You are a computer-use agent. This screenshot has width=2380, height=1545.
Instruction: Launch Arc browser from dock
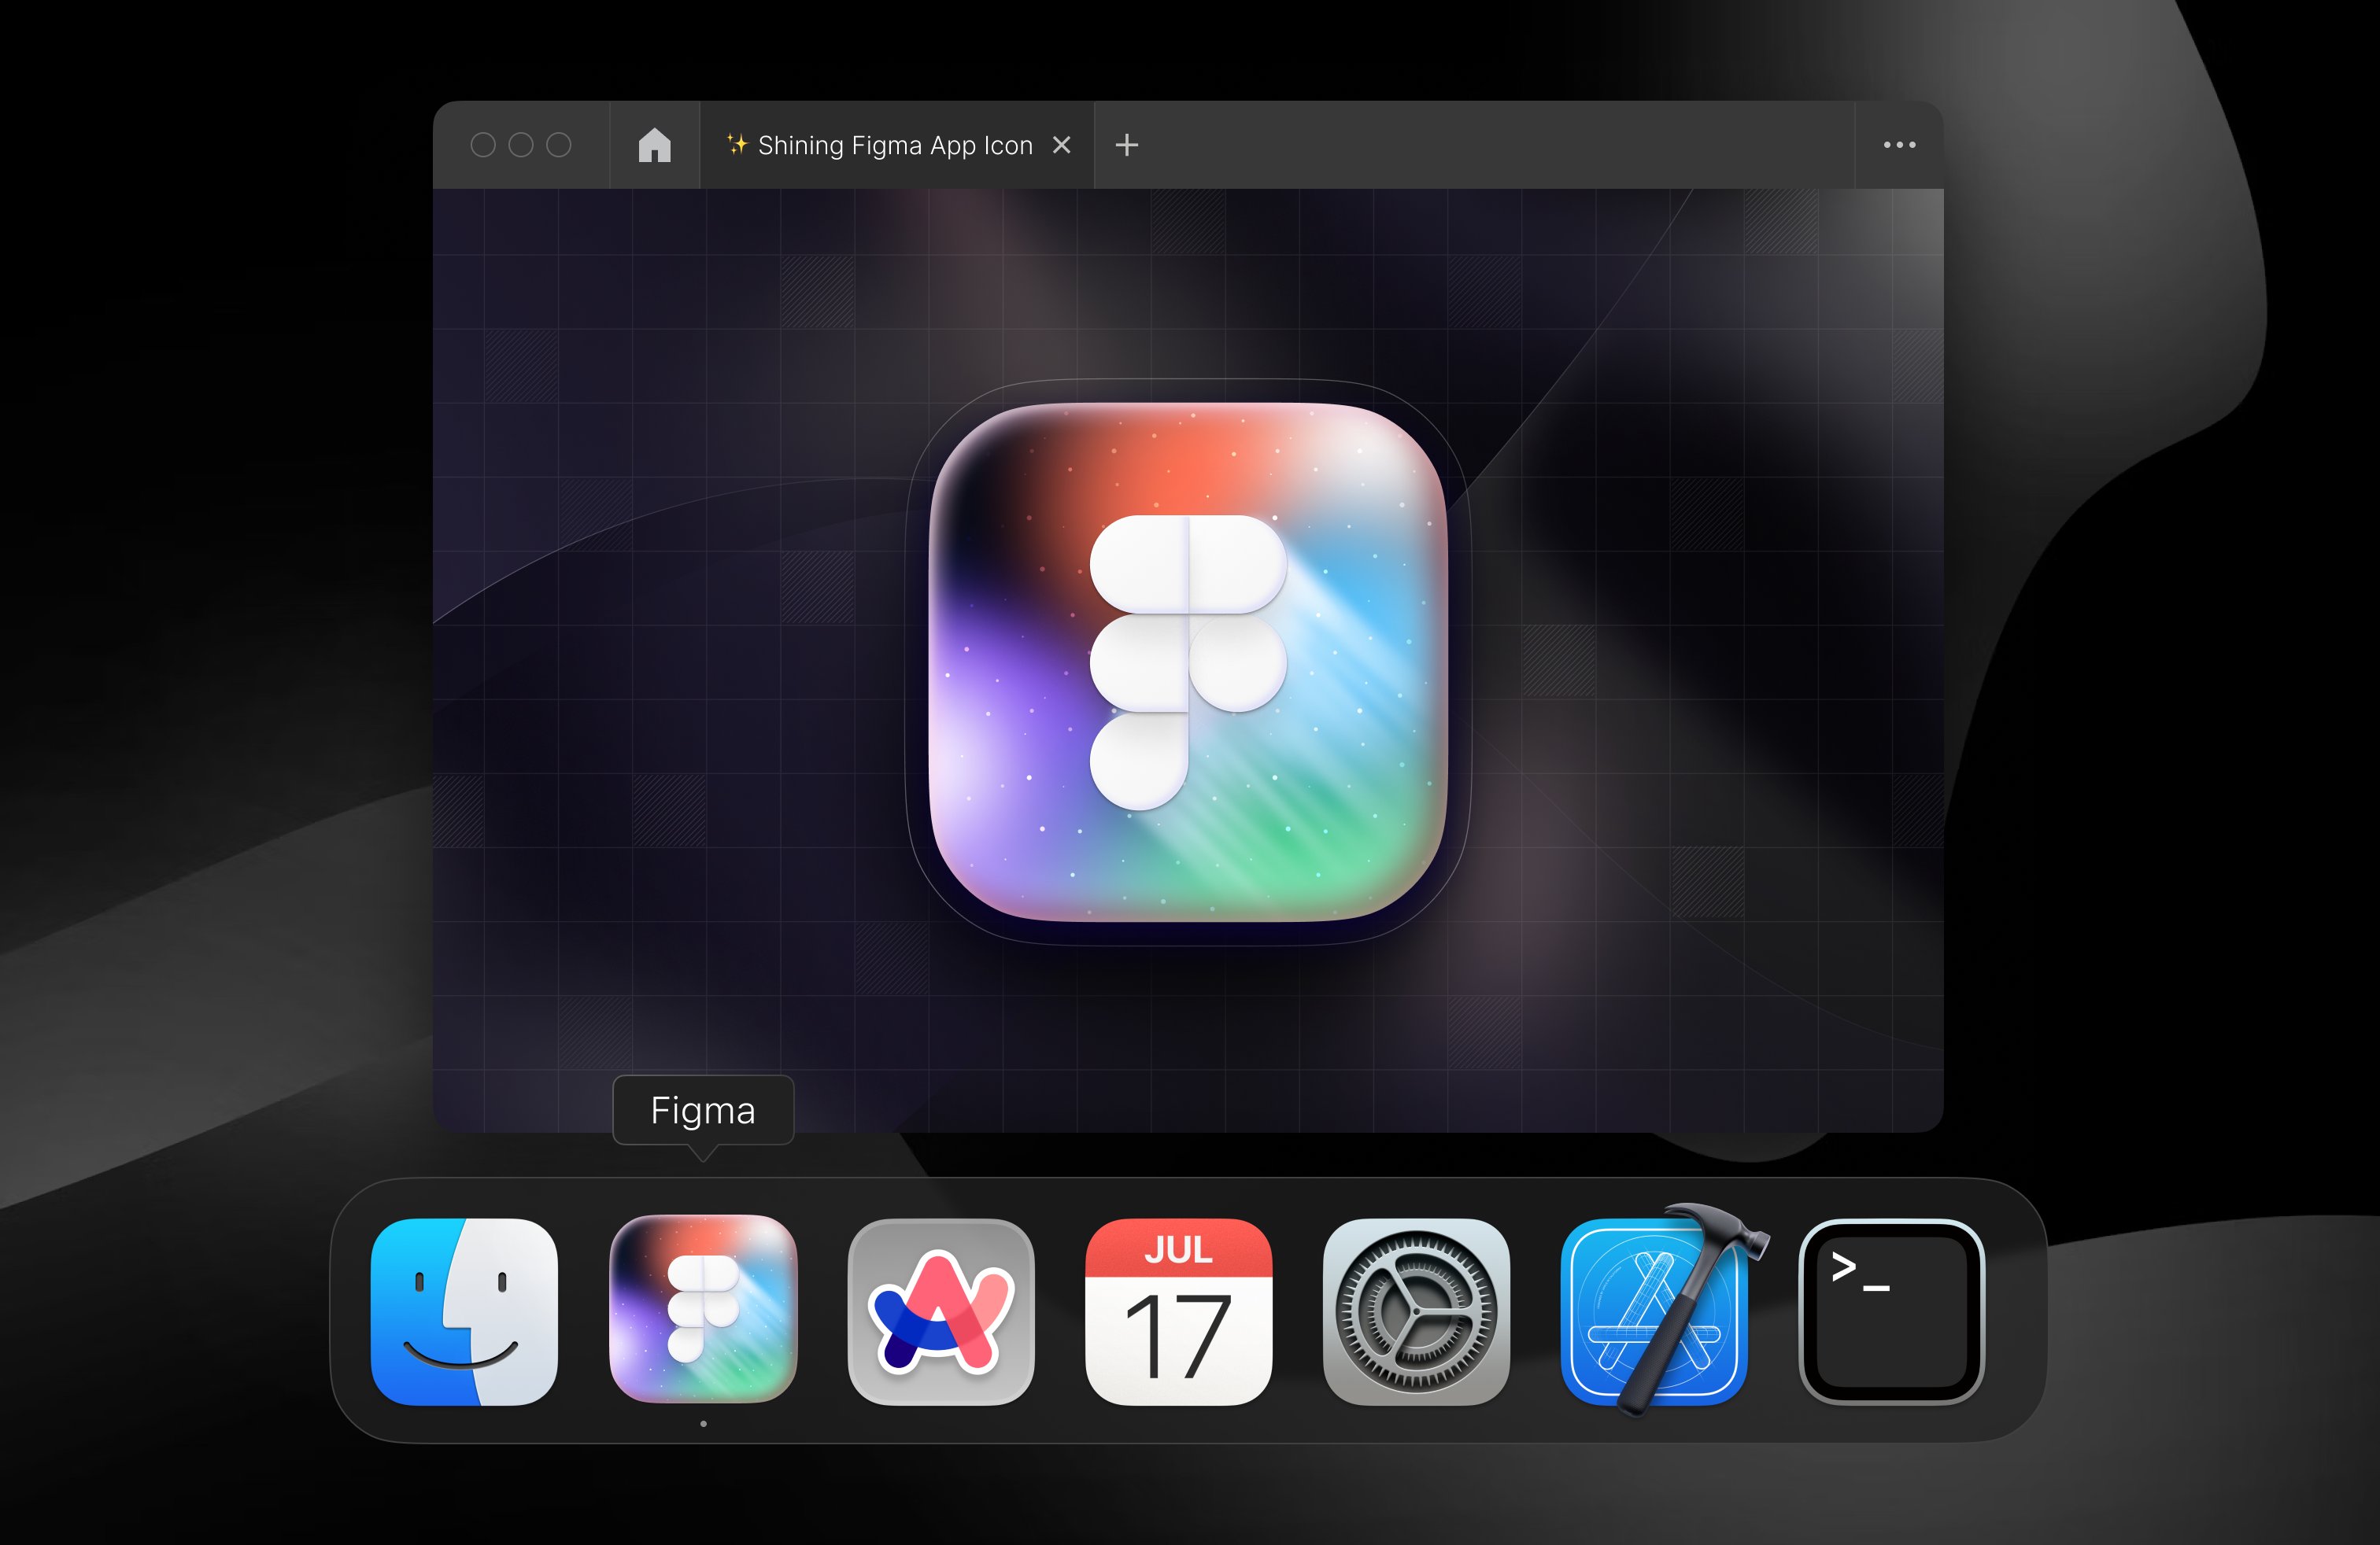click(941, 1311)
